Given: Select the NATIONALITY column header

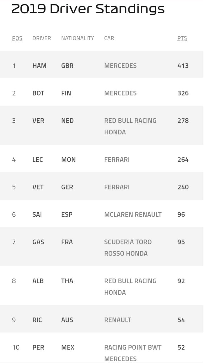Looking at the screenshot, I should (x=77, y=38).
